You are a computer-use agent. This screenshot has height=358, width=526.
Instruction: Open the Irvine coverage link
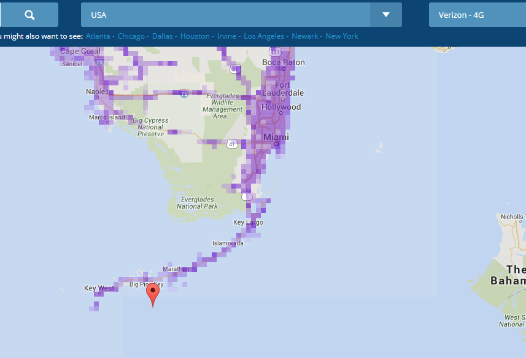(226, 36)
